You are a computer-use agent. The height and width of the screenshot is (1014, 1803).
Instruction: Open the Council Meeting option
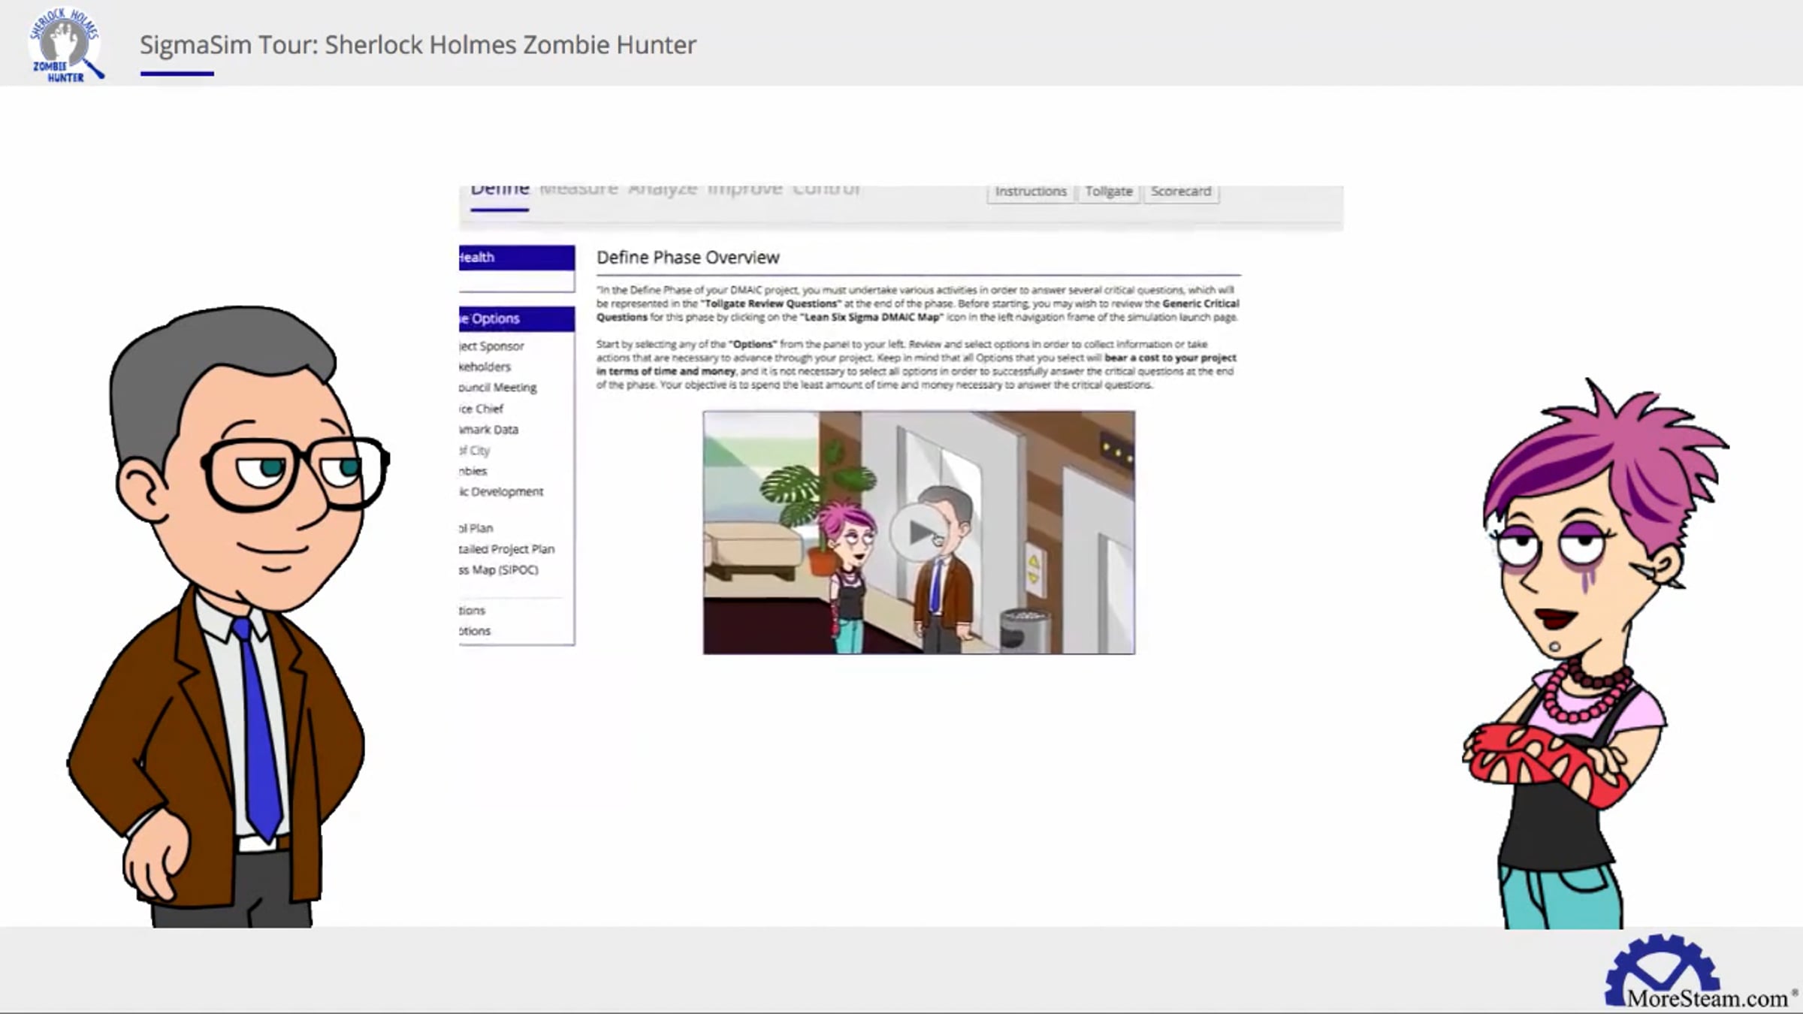[498, 388]
